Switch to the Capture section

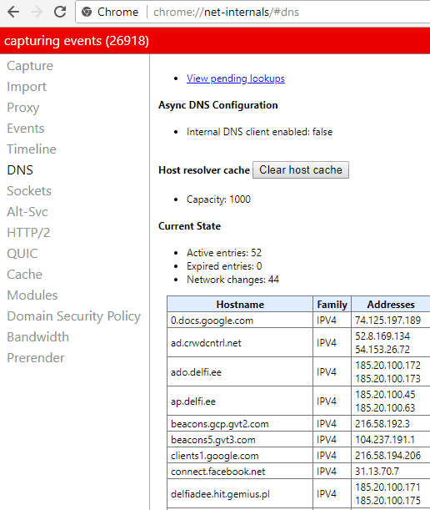point(30,66)
